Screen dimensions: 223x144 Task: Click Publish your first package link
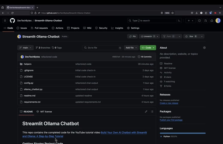(x=171, y=120)
